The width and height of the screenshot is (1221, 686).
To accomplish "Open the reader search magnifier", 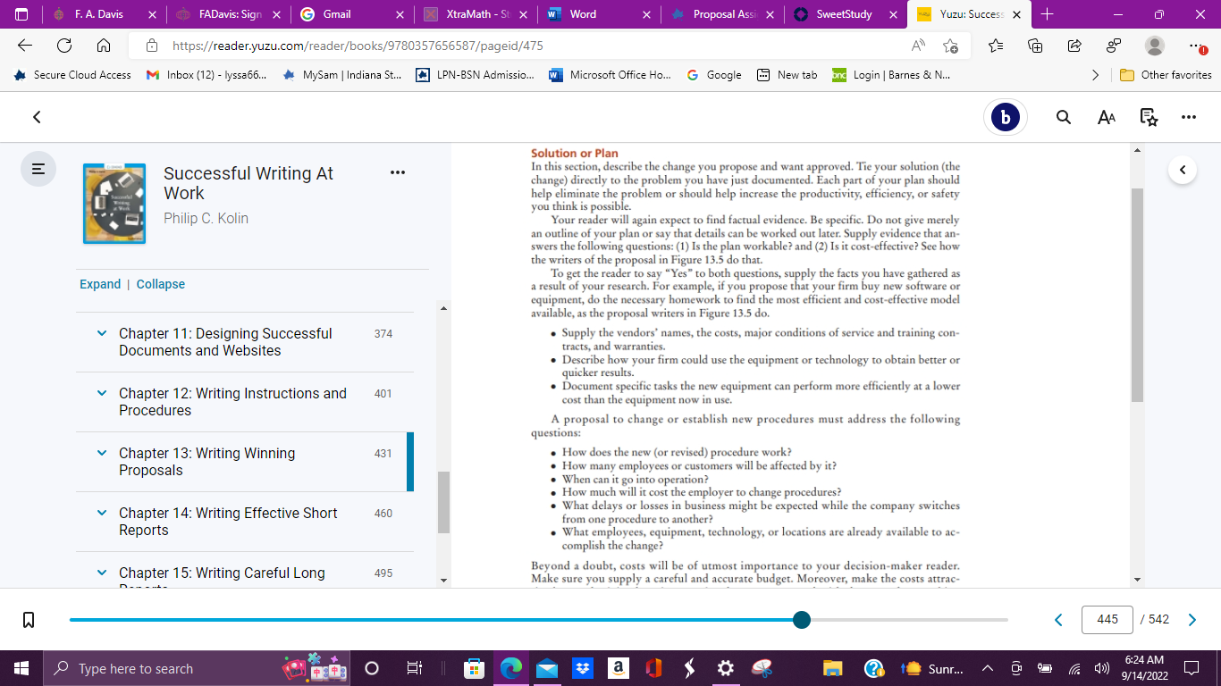I will 1063,117.
